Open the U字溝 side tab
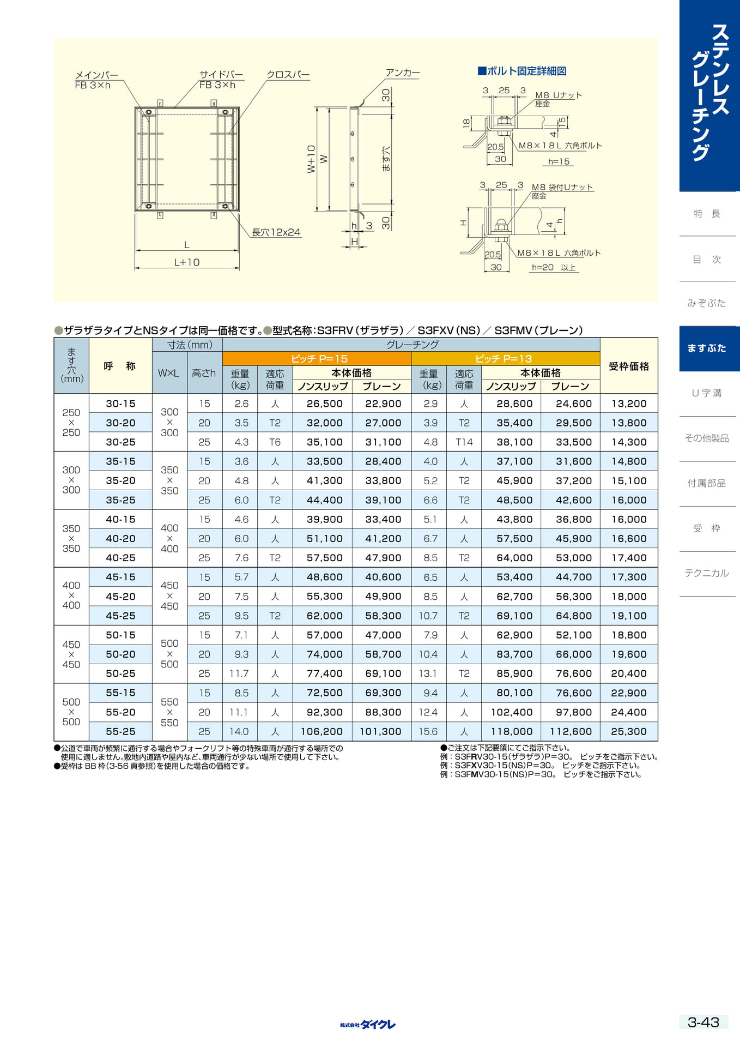The height and width of the screenshot is (1047, 740). coord(707,393)
